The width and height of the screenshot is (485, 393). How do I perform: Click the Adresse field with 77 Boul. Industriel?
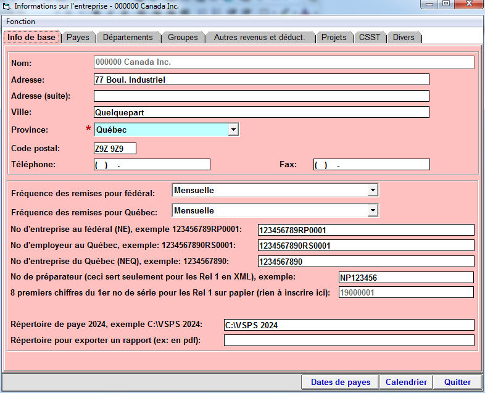coord(261,80)
